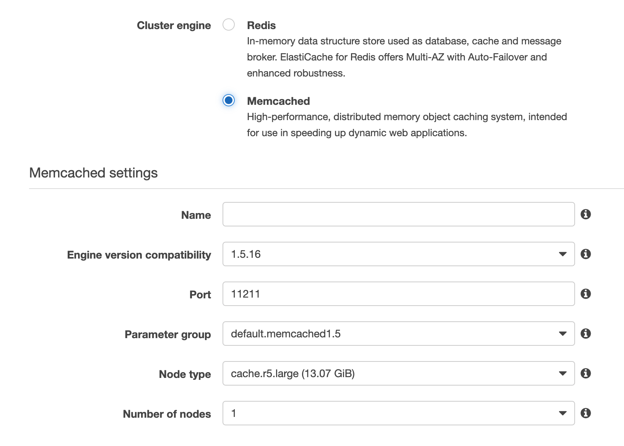Click the Port field's info icon
The width and height of the screenshot is (624, 446).
coord(585,294)
